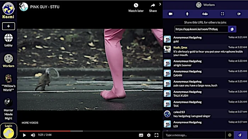Screen dimensions: 248x139
Task: Click the 'TALK KUSH' message
Action: pyautogui.click(x=181, y=96)
